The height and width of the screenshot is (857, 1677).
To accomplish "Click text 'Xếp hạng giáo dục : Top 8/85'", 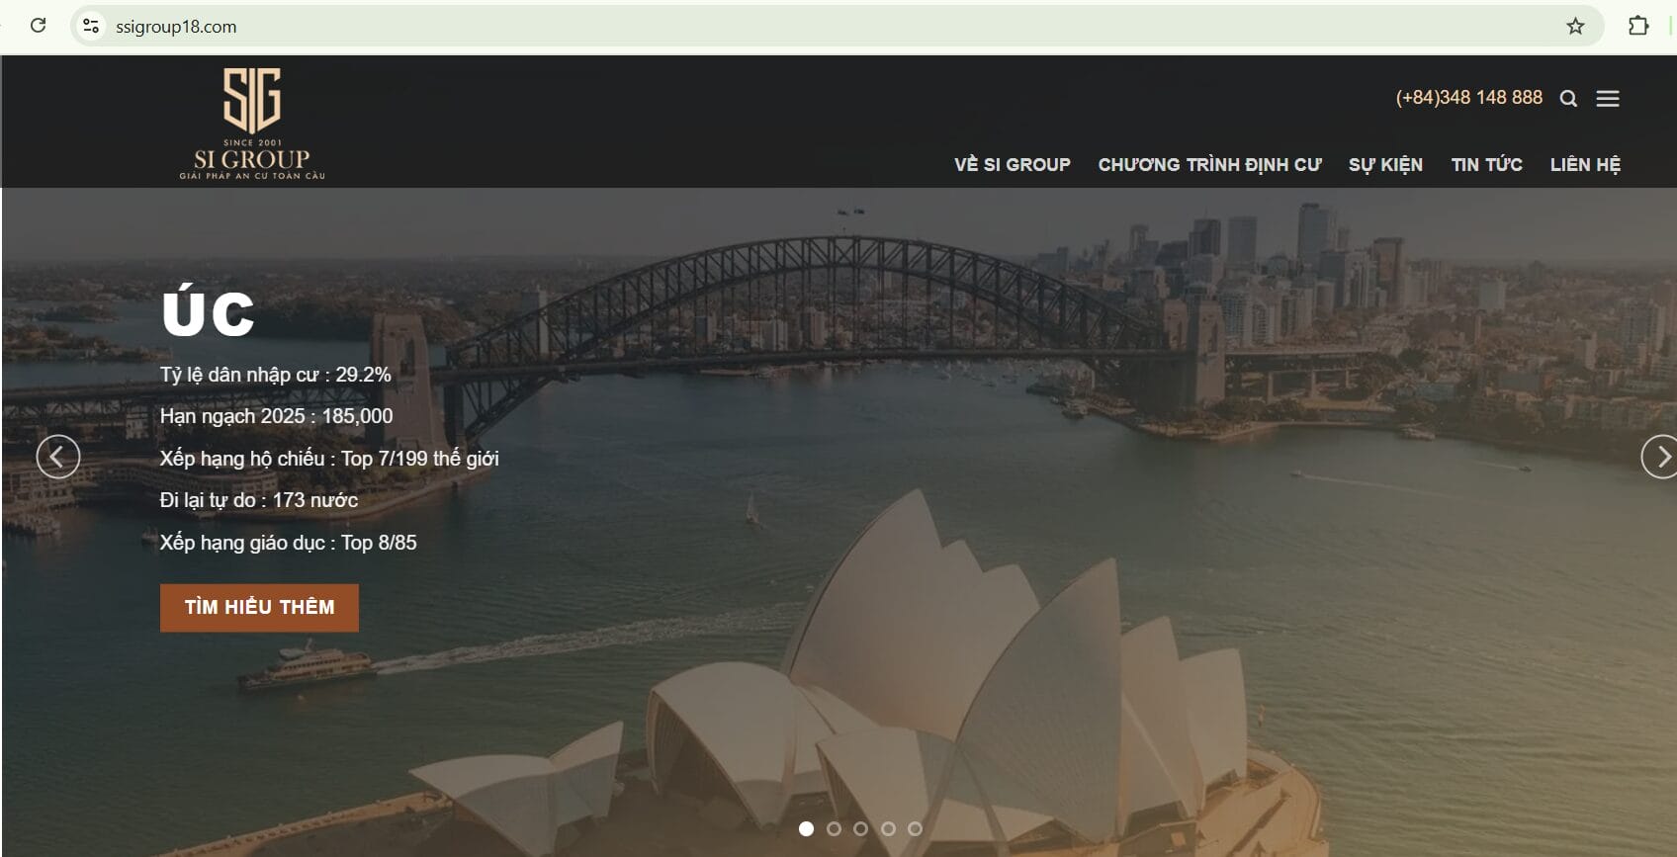I will coord(288,543).
